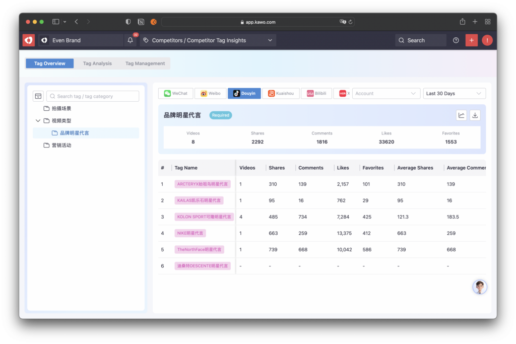
Task: Click the download export icon
Action: pyautogui.click(x=475, y=115)
